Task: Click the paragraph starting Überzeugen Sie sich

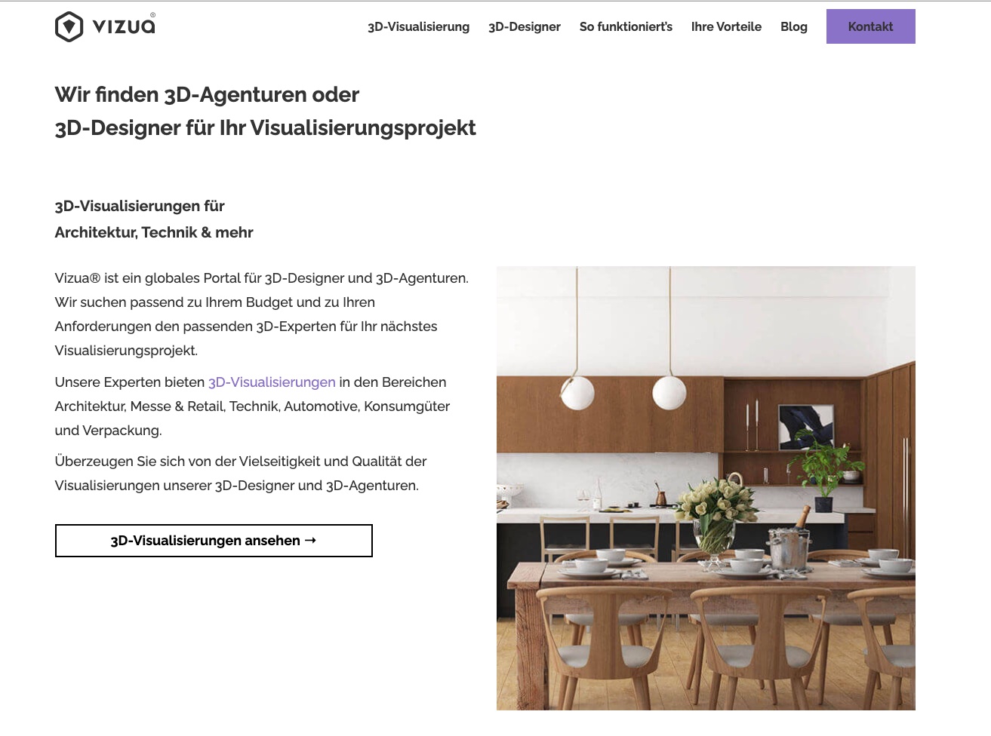Action: click(x=241, y=474)
